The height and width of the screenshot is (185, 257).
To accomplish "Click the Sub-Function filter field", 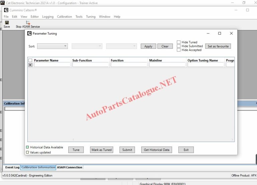I will point(90,65).
